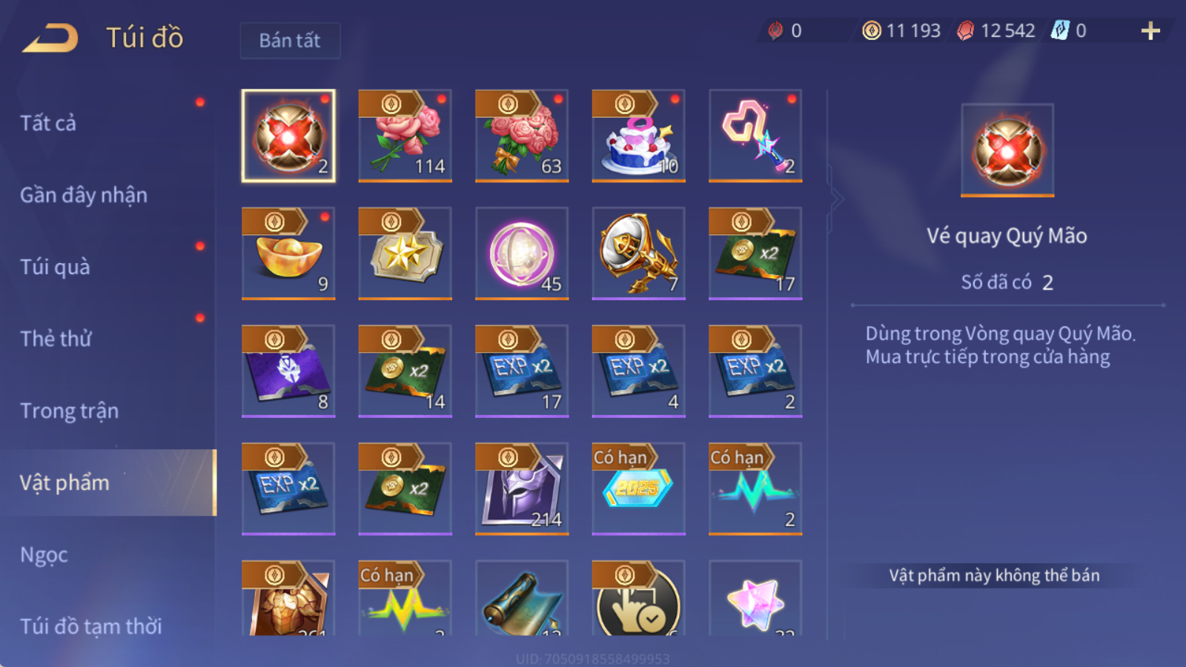
Task: Open the Gần đây nhận tab
Action: [84, 195]
